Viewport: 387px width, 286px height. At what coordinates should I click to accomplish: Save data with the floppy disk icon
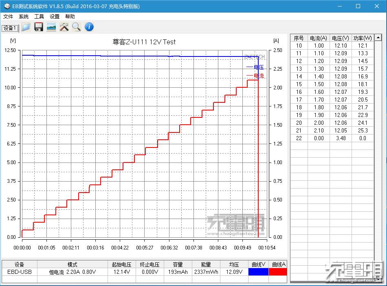coord(39,27)
